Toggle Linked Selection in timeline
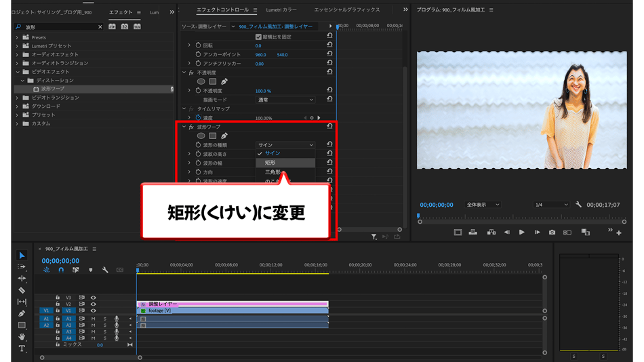 pos(75,270)
